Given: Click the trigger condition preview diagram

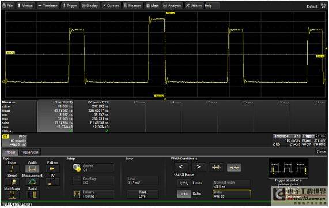Looking at the screenshot, I should click(x=288, y=168).
